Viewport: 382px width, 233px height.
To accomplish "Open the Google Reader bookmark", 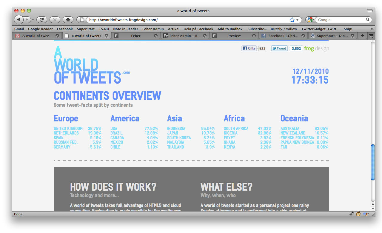I will coord(40,29).
